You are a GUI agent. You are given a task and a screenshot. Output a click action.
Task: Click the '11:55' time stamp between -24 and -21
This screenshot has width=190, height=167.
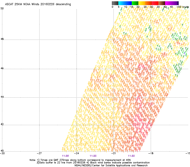pos(93,156)
